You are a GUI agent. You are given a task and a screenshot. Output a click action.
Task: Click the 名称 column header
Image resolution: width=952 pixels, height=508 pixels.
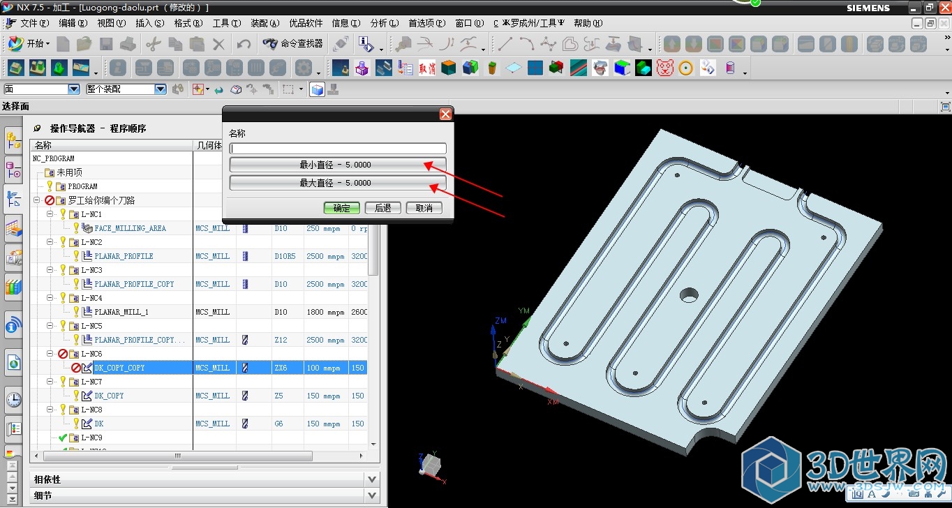(111, 145)
